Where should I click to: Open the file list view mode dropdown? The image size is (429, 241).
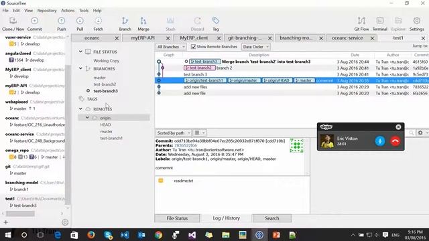(x=199, y=133)
